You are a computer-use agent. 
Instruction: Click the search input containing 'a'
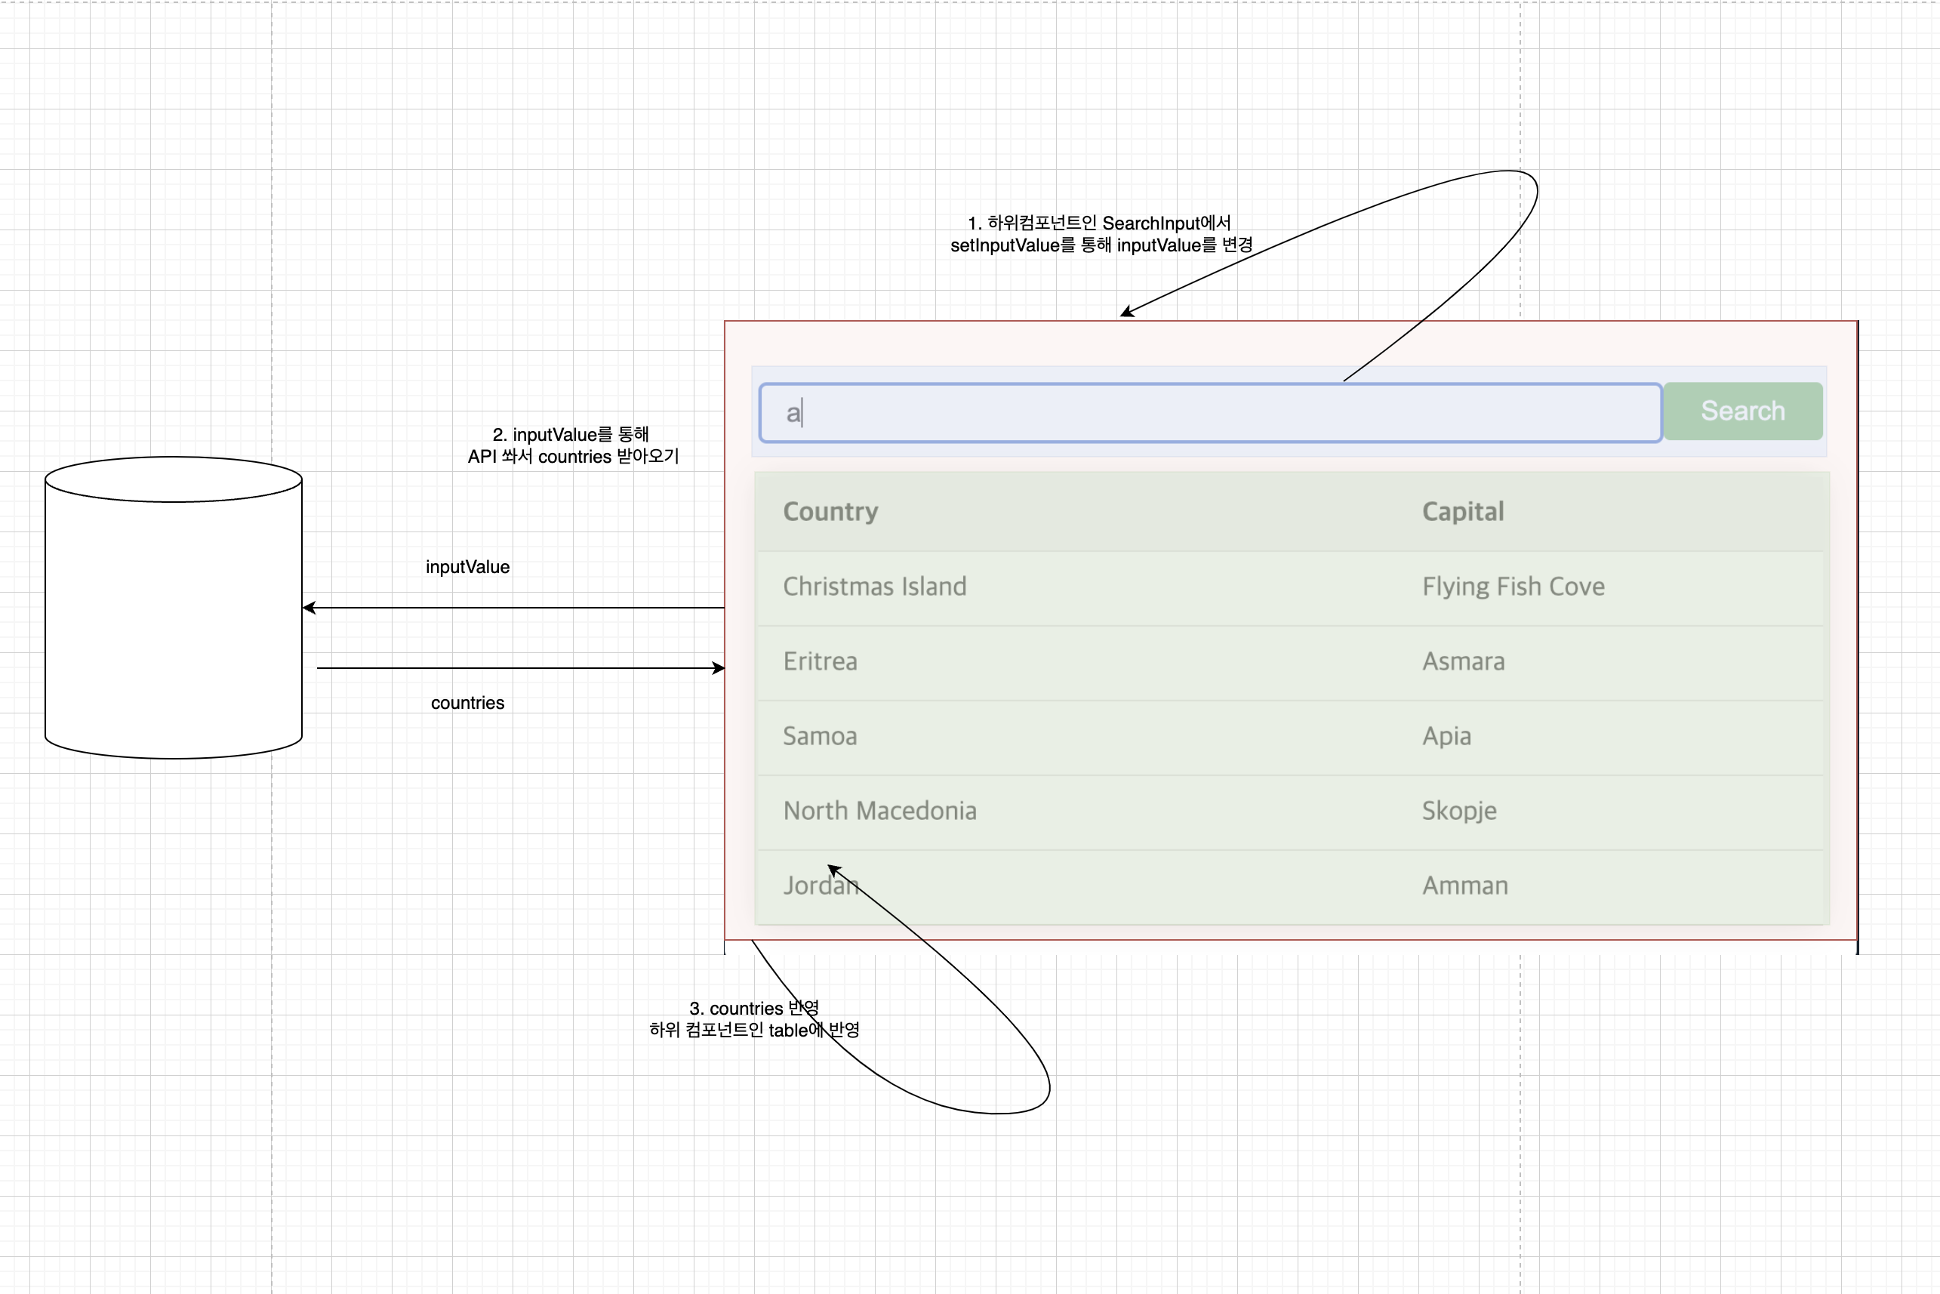click(x=1209, y=413)
